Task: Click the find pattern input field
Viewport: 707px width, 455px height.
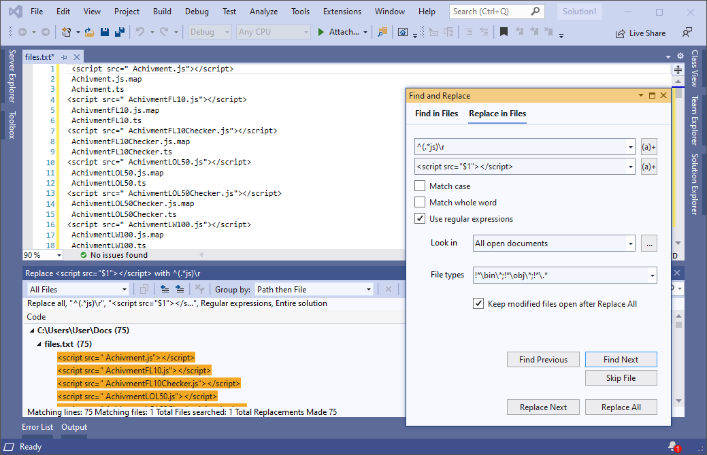Action: [520, 147]
